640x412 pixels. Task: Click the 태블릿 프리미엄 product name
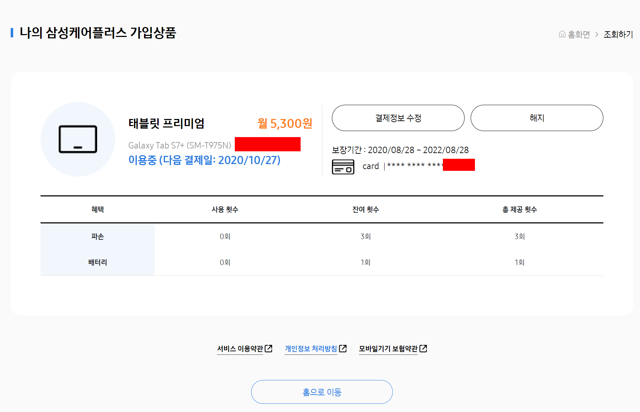click(166, 124)
